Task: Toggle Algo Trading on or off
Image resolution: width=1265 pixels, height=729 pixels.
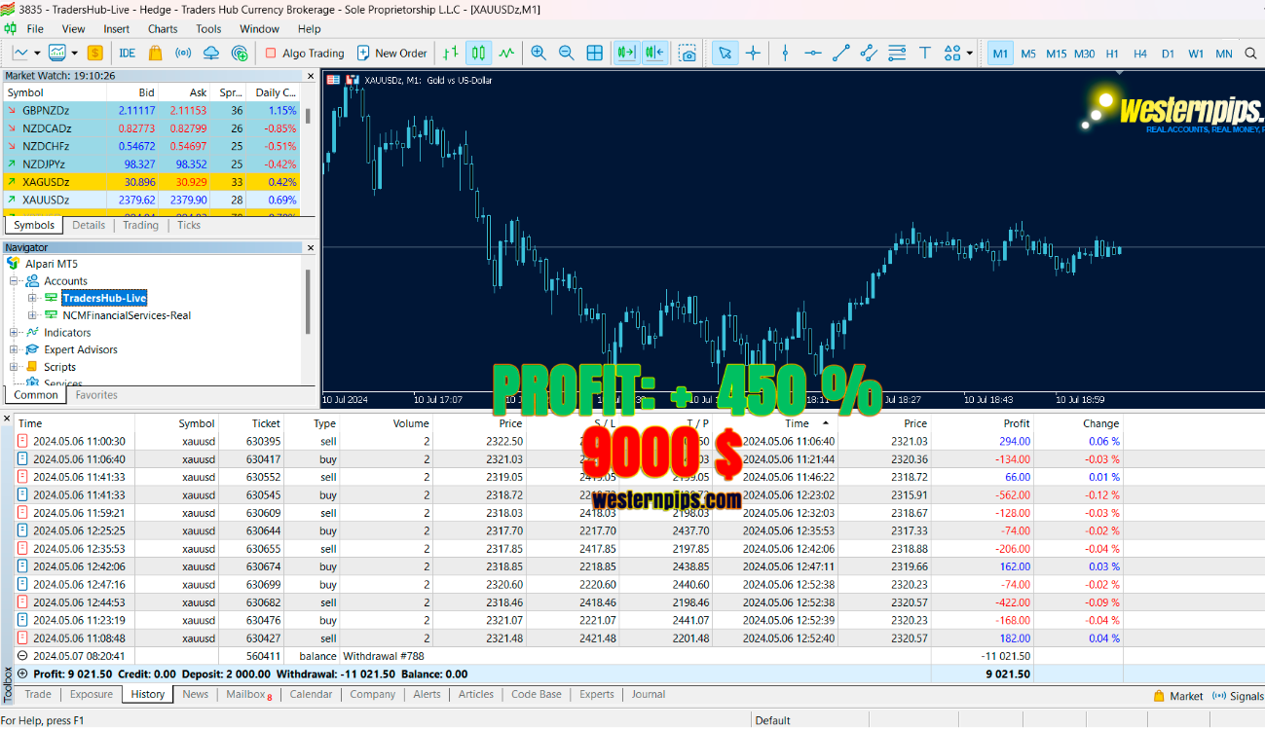Action: pyautogui.click(x=305, y=53)
